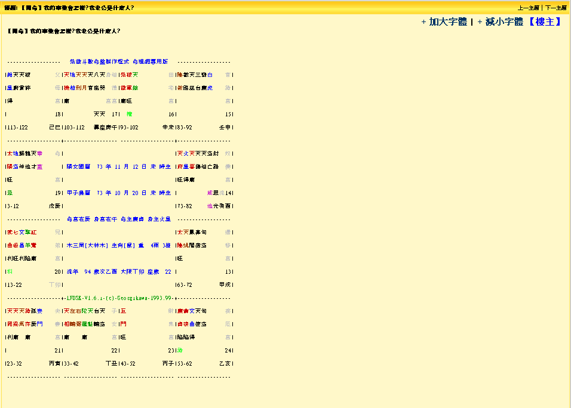571x408 pixels.
Task: Decrease font size with 減小字體
Action: point(500,22)
